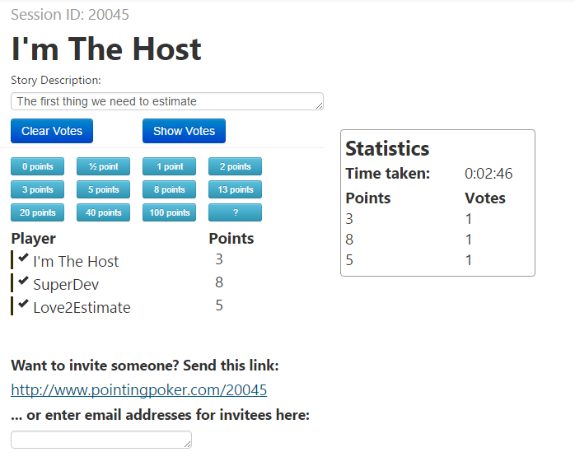Screen dimensions: 575x466
Task: Choose the 13 points card
Action: pos(235,189)
